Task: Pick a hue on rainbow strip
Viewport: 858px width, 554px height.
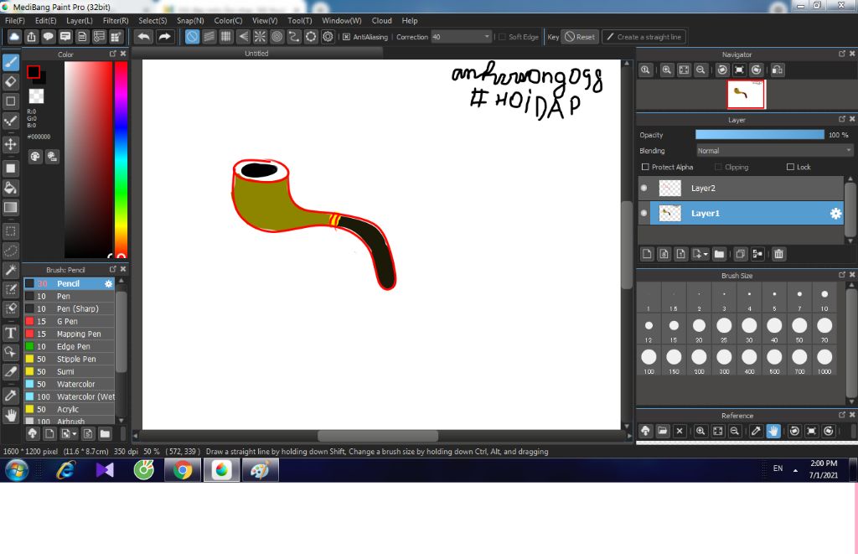Action: [121, 158]
